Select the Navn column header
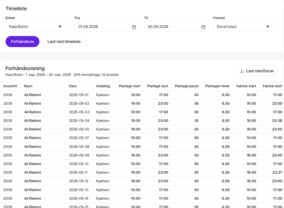Image resolution: width=284 pixels, height=208 pixels. coord(28,86)
